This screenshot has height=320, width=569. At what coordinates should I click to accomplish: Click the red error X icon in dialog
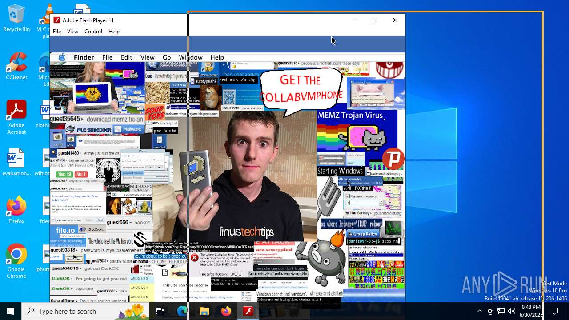tap(195, 258)
